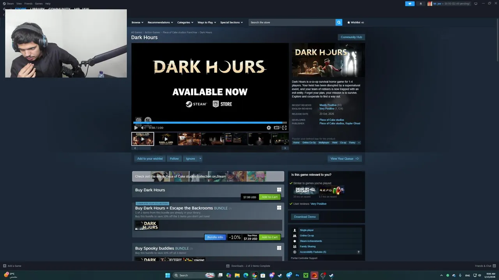This screenshot has width=499, height=280.
Task: Open the View menu
Action: coord(19,3)
